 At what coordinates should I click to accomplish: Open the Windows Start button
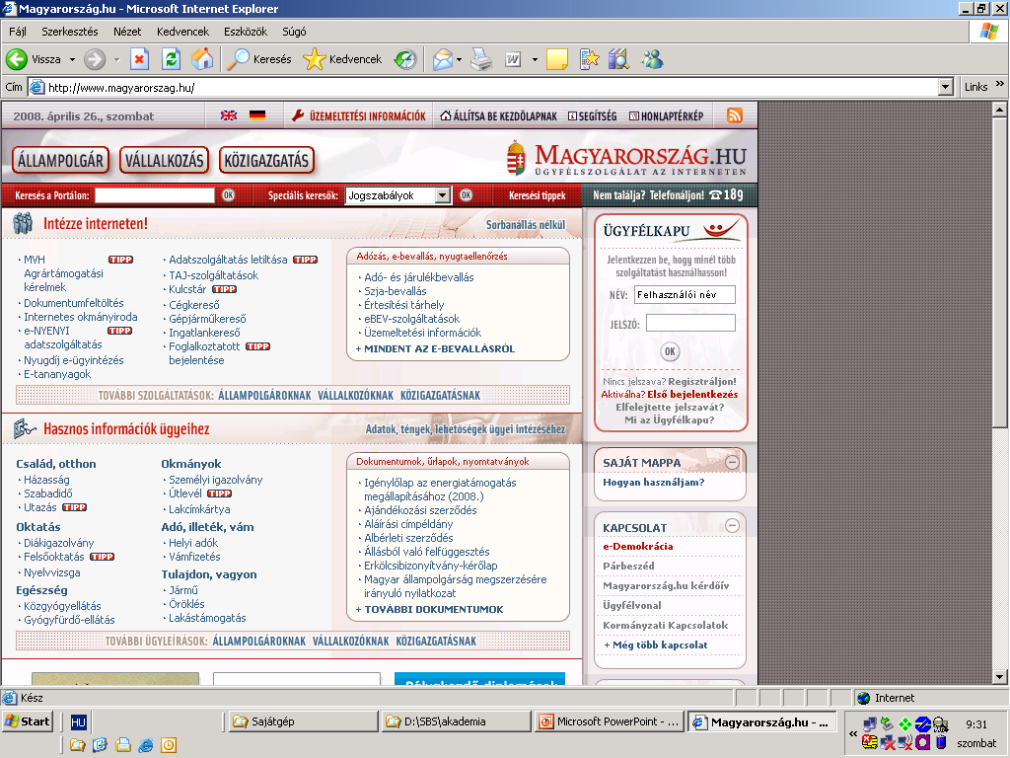tap(27, 721)
